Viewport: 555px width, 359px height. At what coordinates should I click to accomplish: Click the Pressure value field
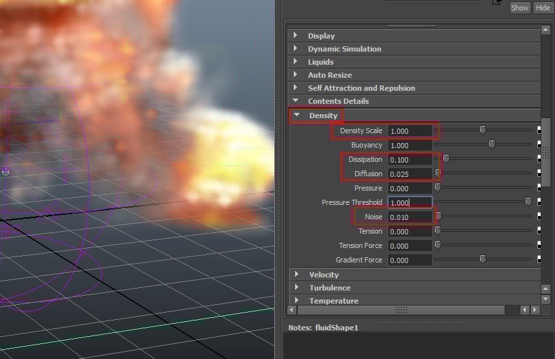409,189
